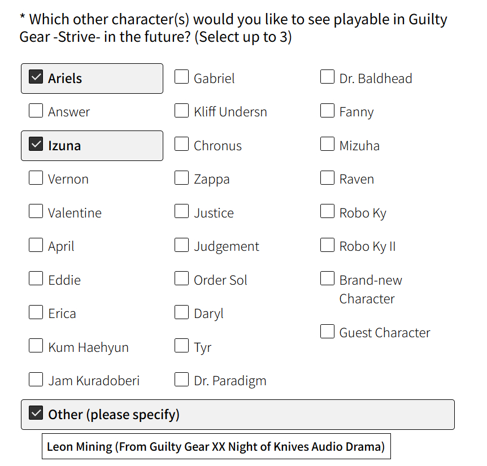487x466 pixels.
Task: Choose Kliff Undersn option
Action: pyautogui.click(x=182, y=111)
